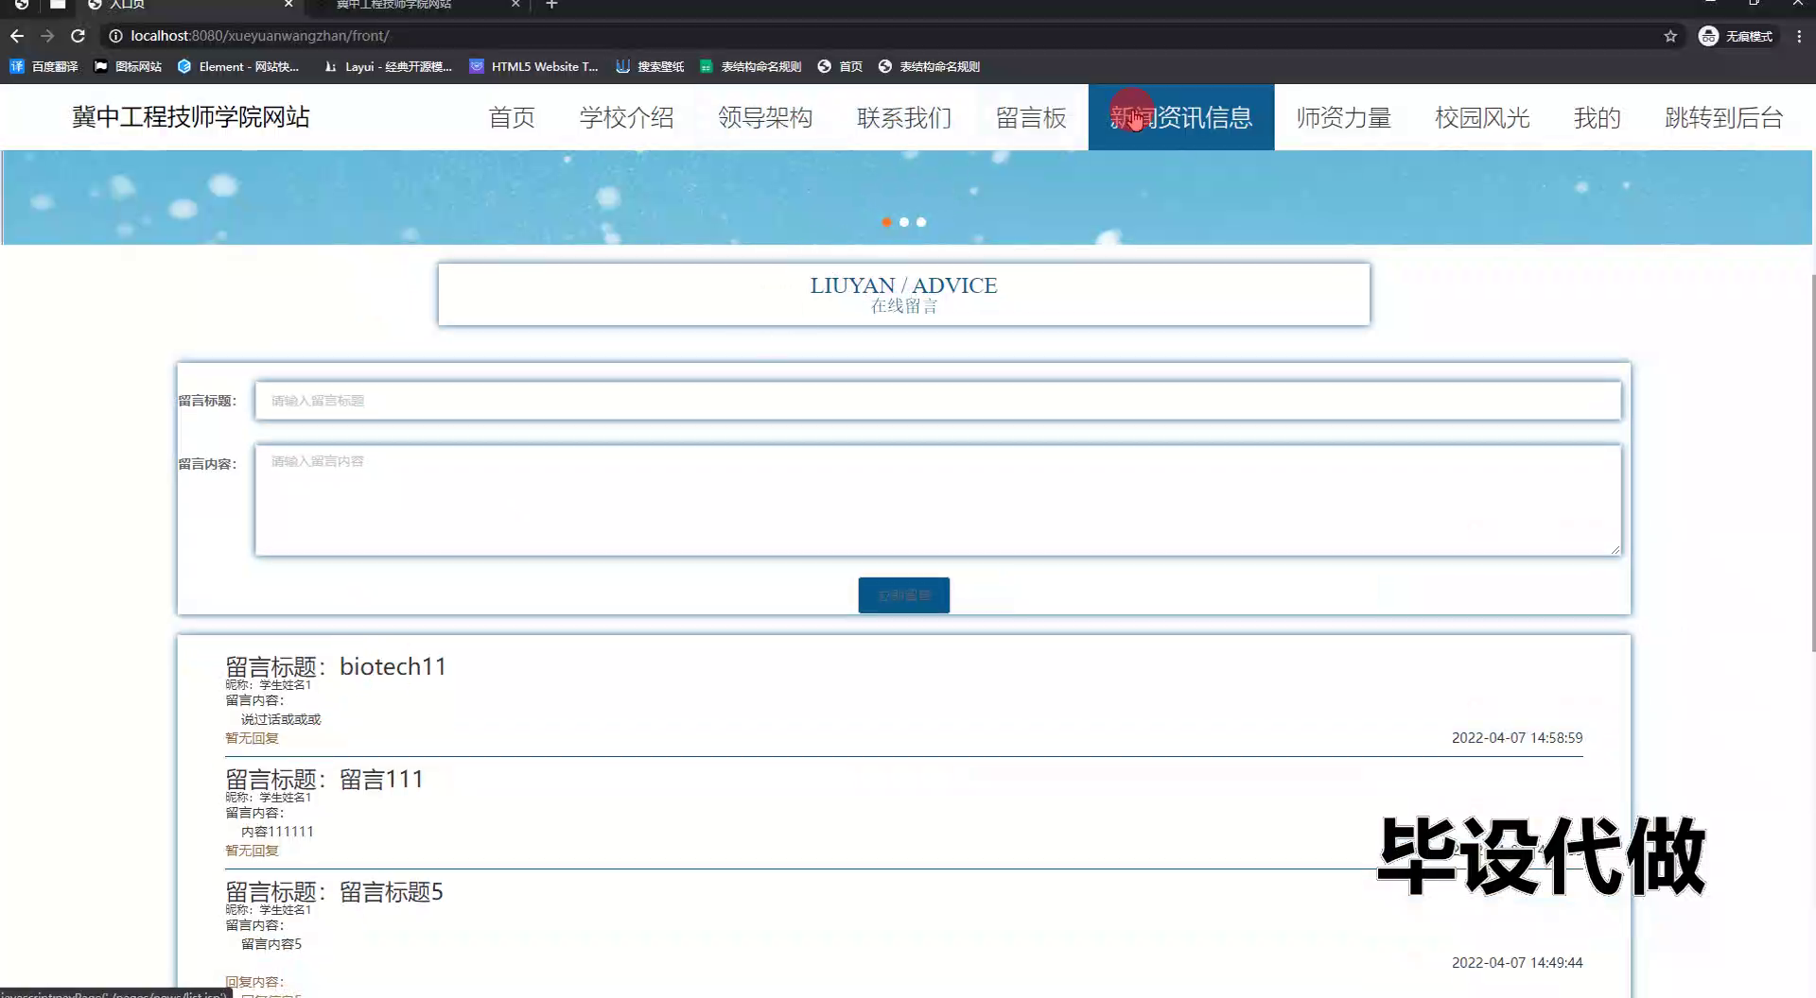Image resolution: width=1816 pixels, height=998 pixels.
Task: Click timestamp 2022-04-07 14:58:59
Action: 1517,738
